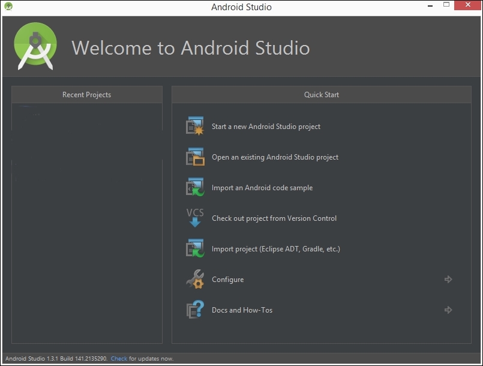Click the Docs and How-Tos question mark icon

tap(195, 310)
